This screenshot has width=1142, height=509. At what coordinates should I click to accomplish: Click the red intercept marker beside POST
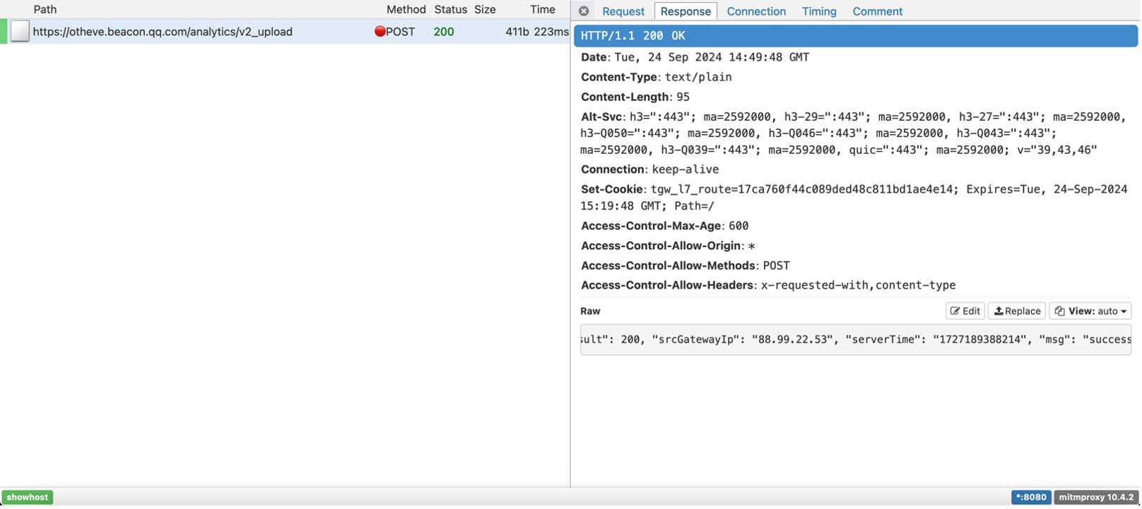tap(379, 31)
